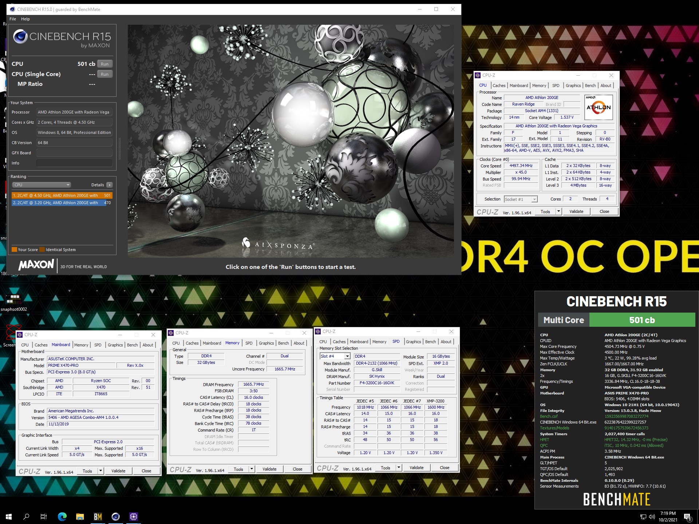699x524 pixels.
Task: Open network icon in system tray
Action: click(x=643, y=517)
